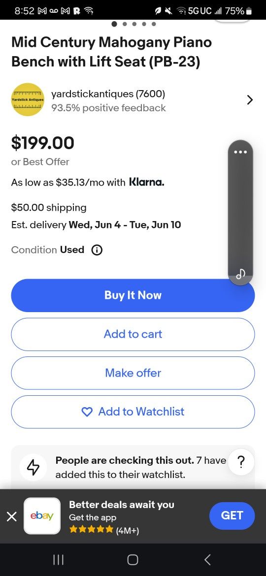The image size is (266, 576).
Task: Tap the Android back navigation arrow
Action: coord(207,559)
